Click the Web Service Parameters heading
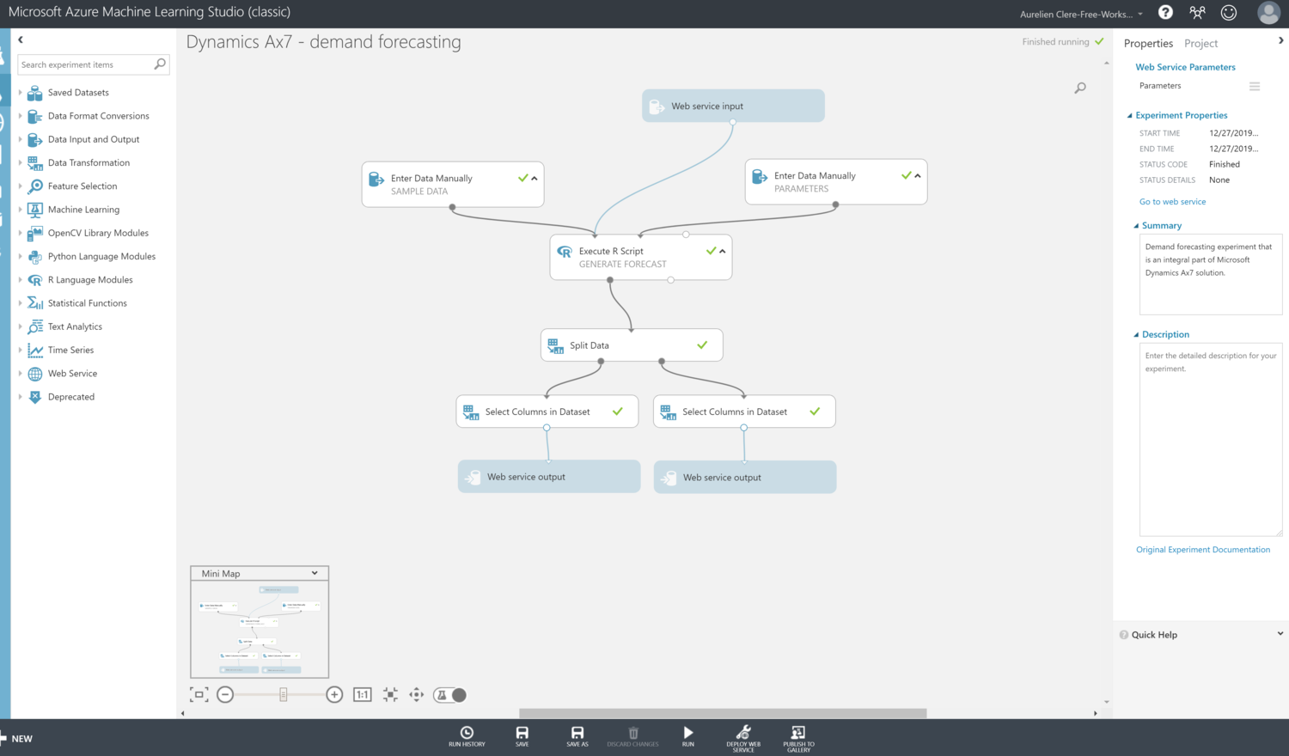 pyautogui.click(x=1185, y=67)
